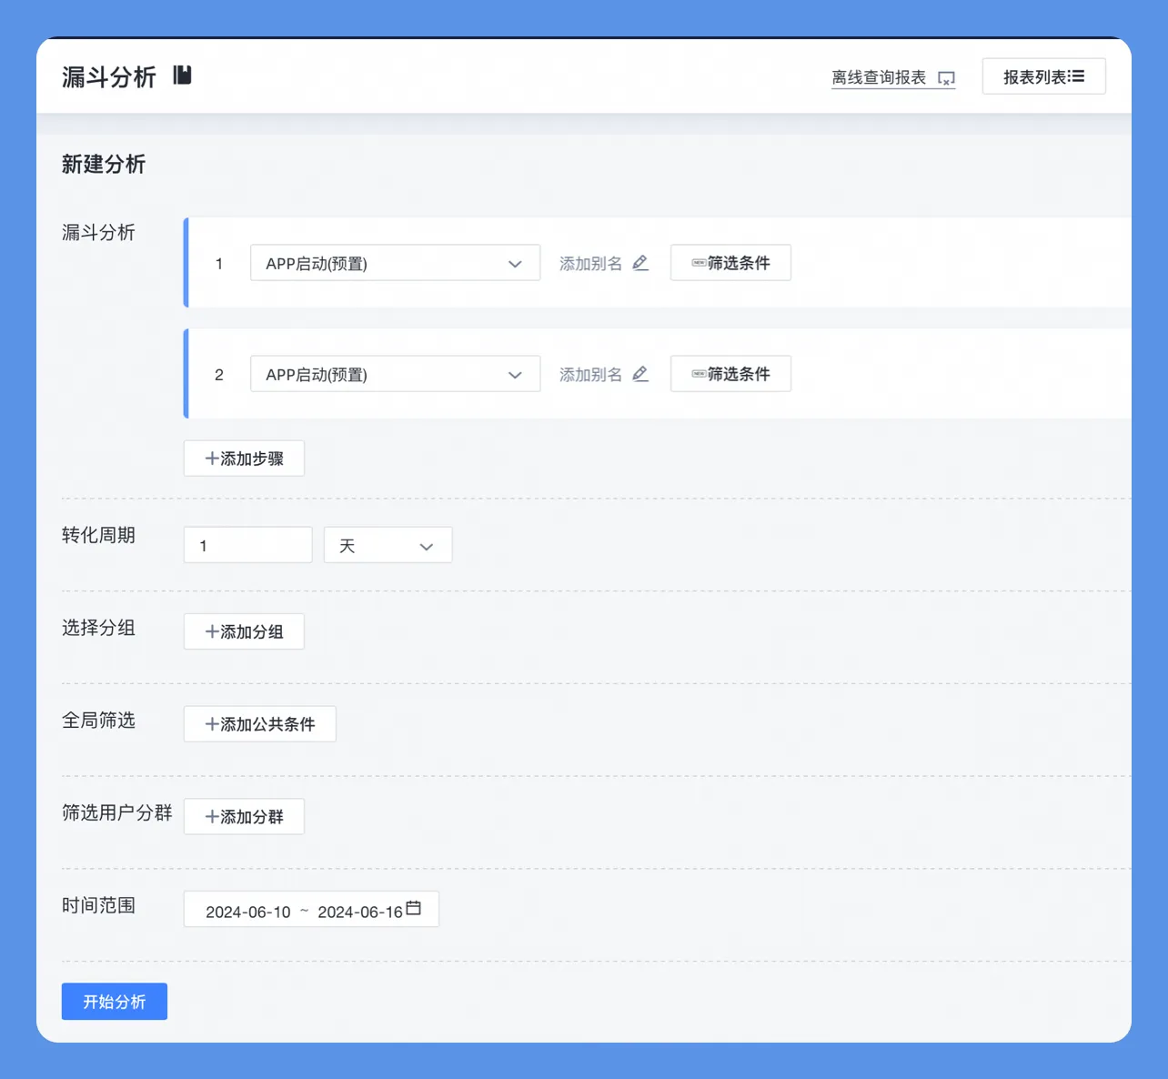This screenshot has height=1079, width=1168.
Task: Click the filter icon in step 2 筛选条件
Action: click(699, 374)
